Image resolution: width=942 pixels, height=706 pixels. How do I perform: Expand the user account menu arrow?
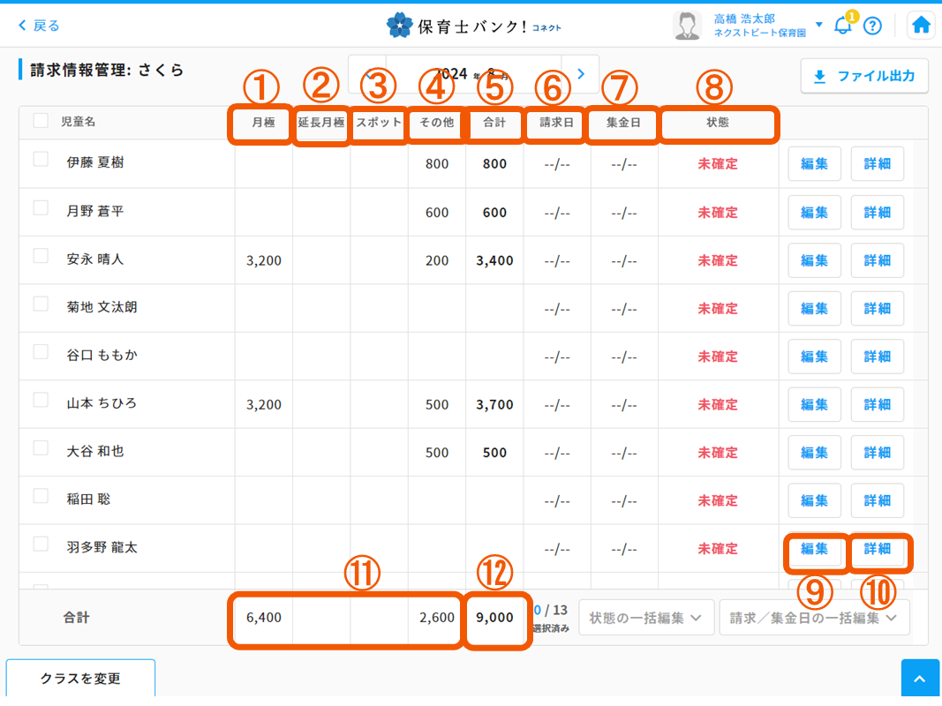tap(819, 25)
